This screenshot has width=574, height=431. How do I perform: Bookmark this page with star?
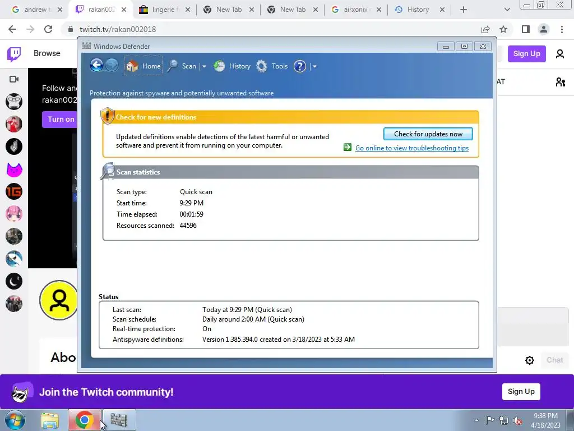point(503,29)
